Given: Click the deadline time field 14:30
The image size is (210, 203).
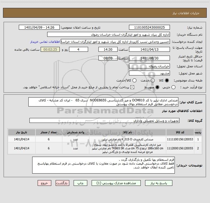Looking at the screenshot, I should 108,49.
